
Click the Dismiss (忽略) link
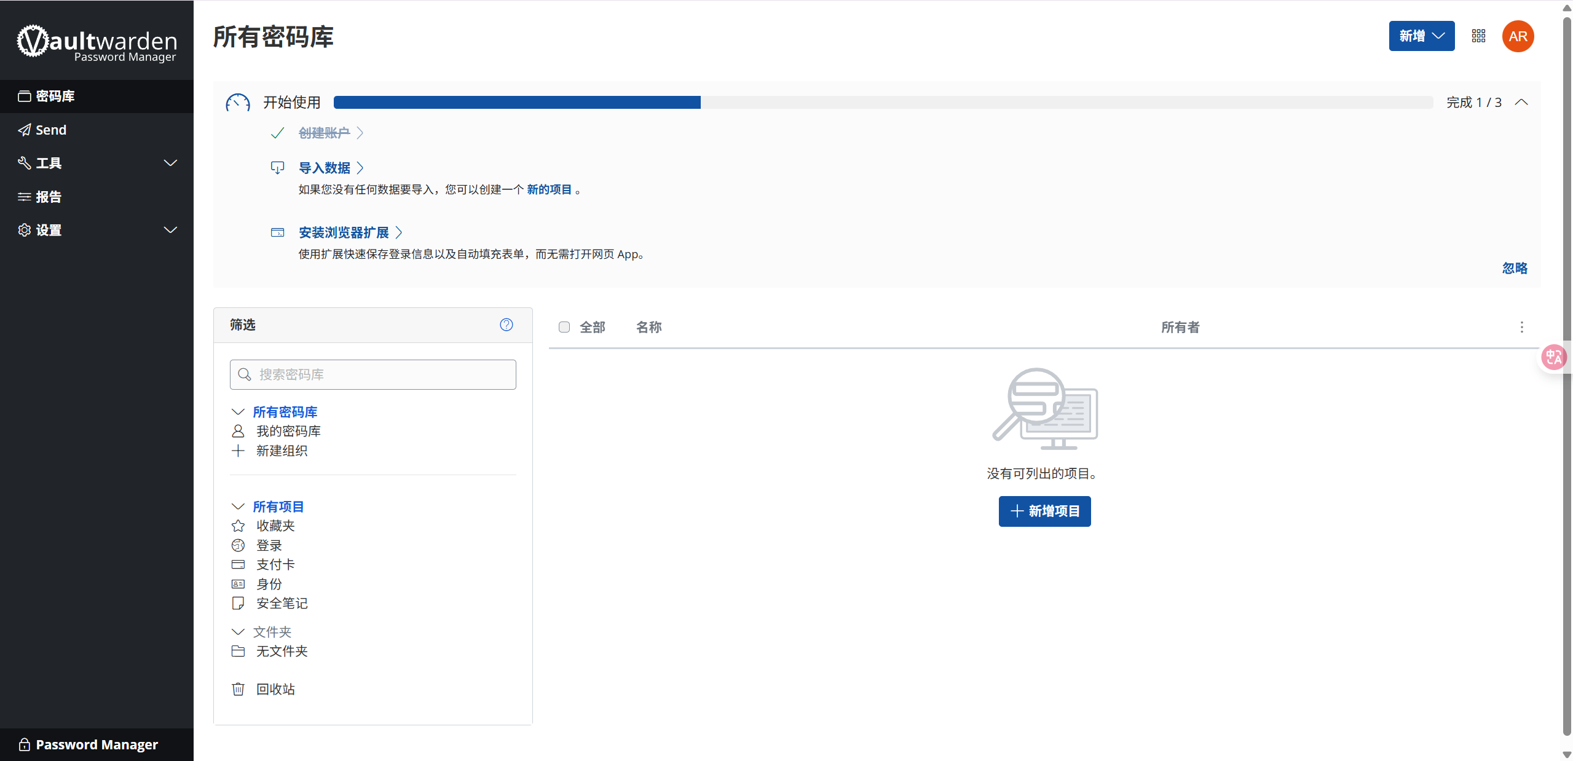(1514, 268)
